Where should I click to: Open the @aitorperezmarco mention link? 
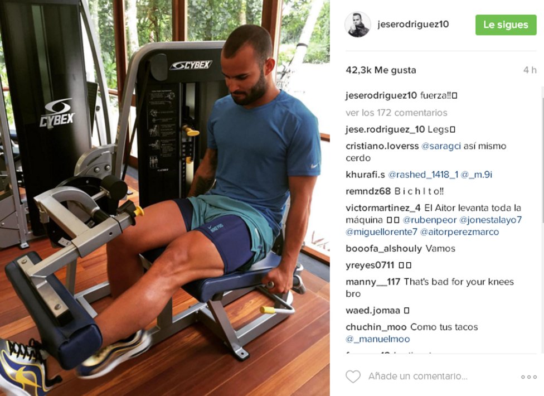click(x=459, y=232)
